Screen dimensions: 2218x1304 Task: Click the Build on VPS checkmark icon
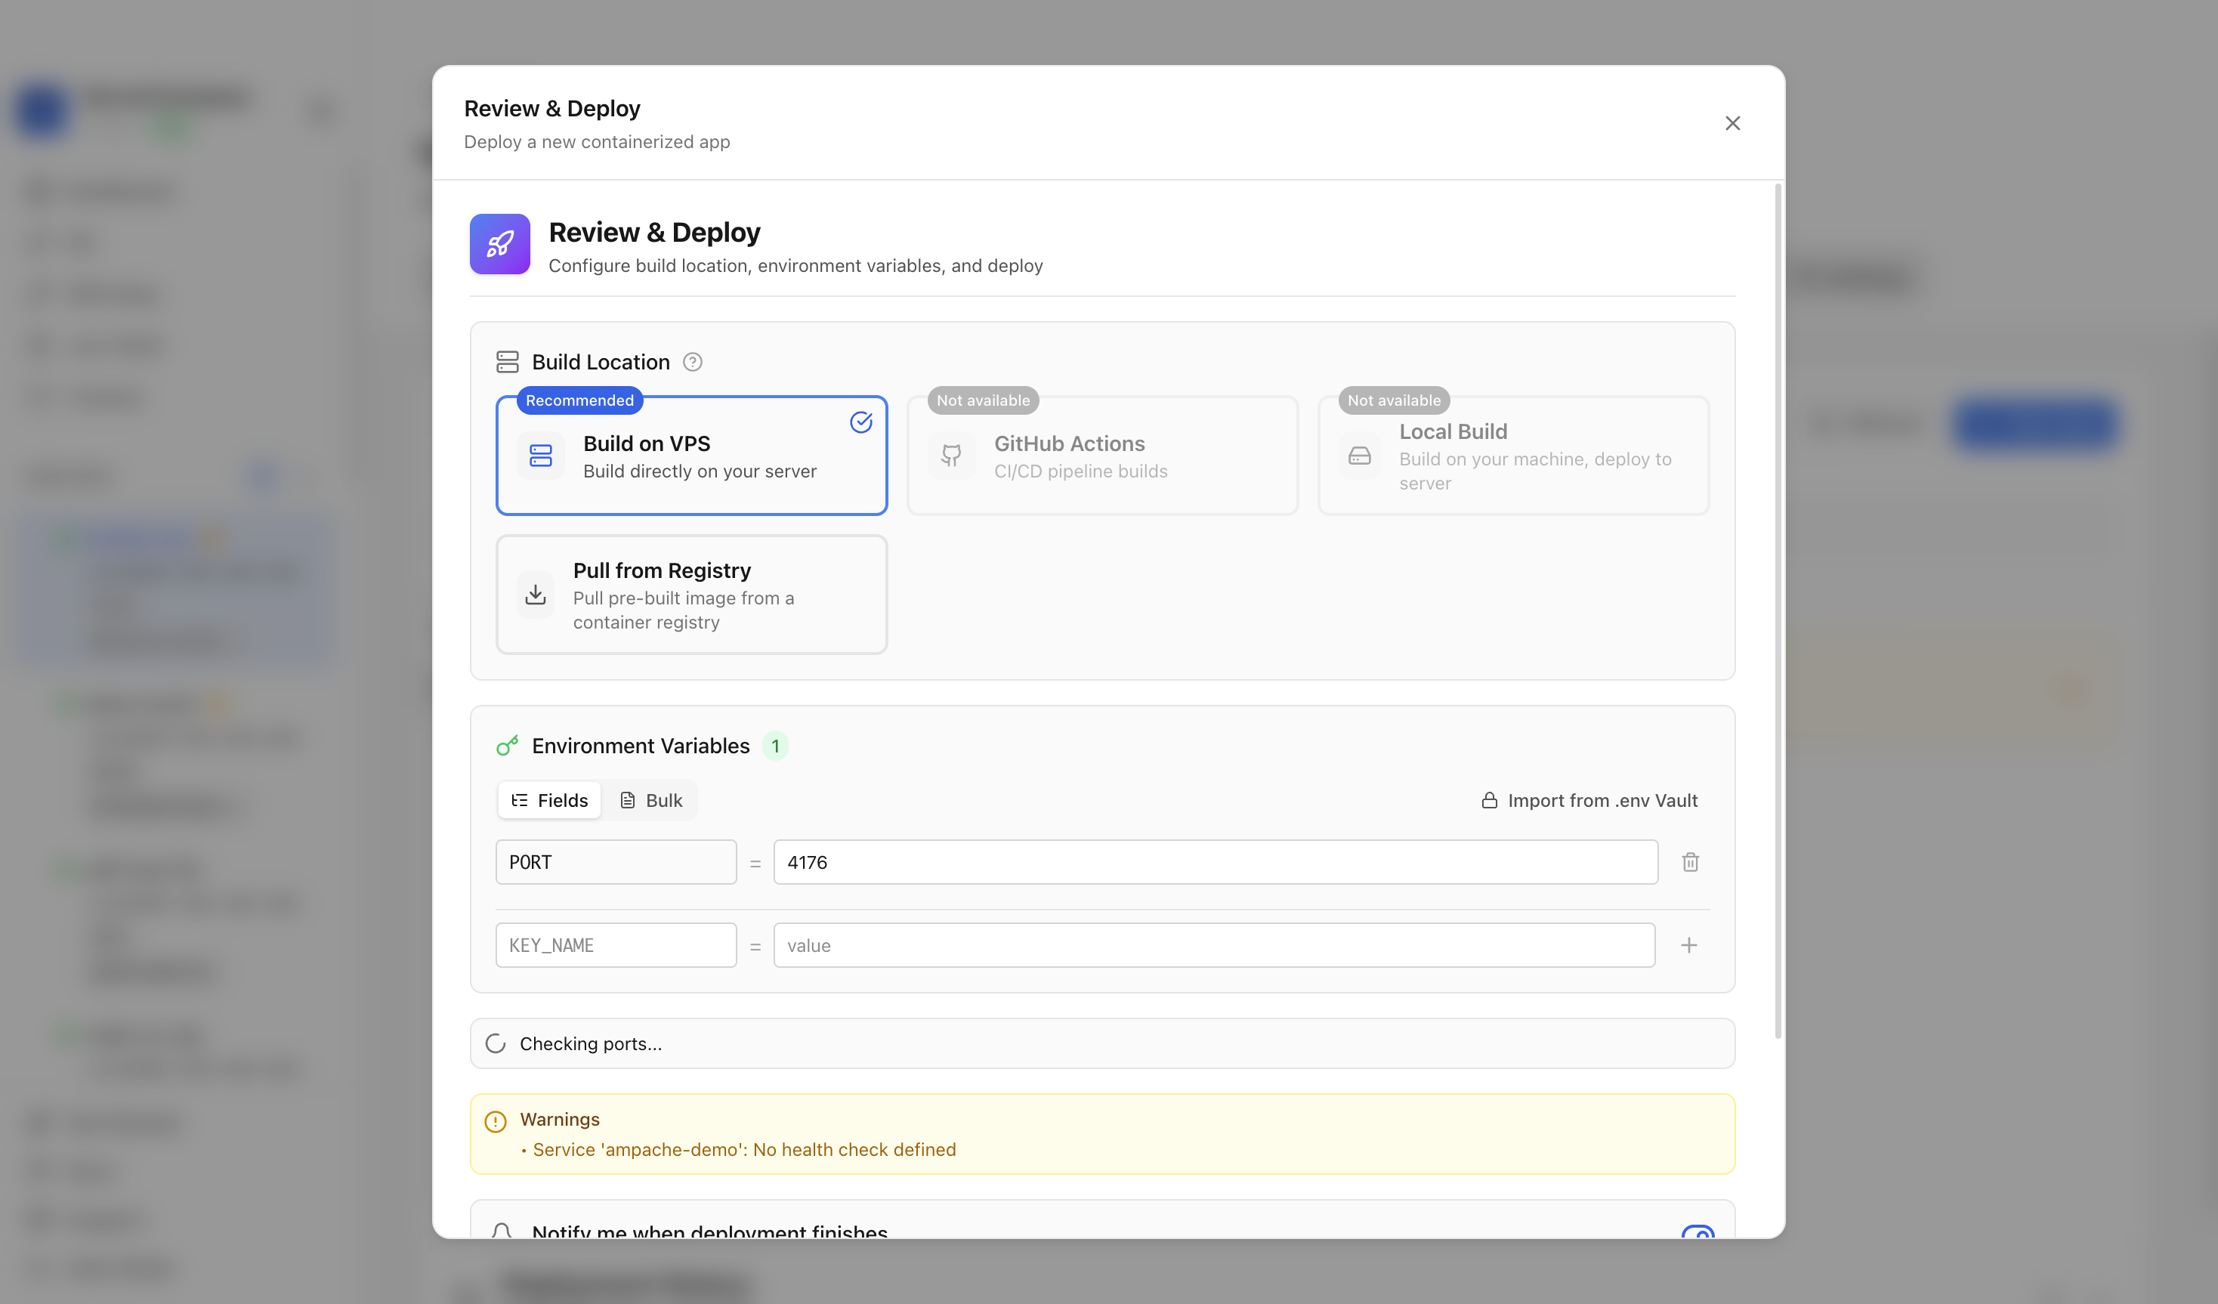coord(860,422)
